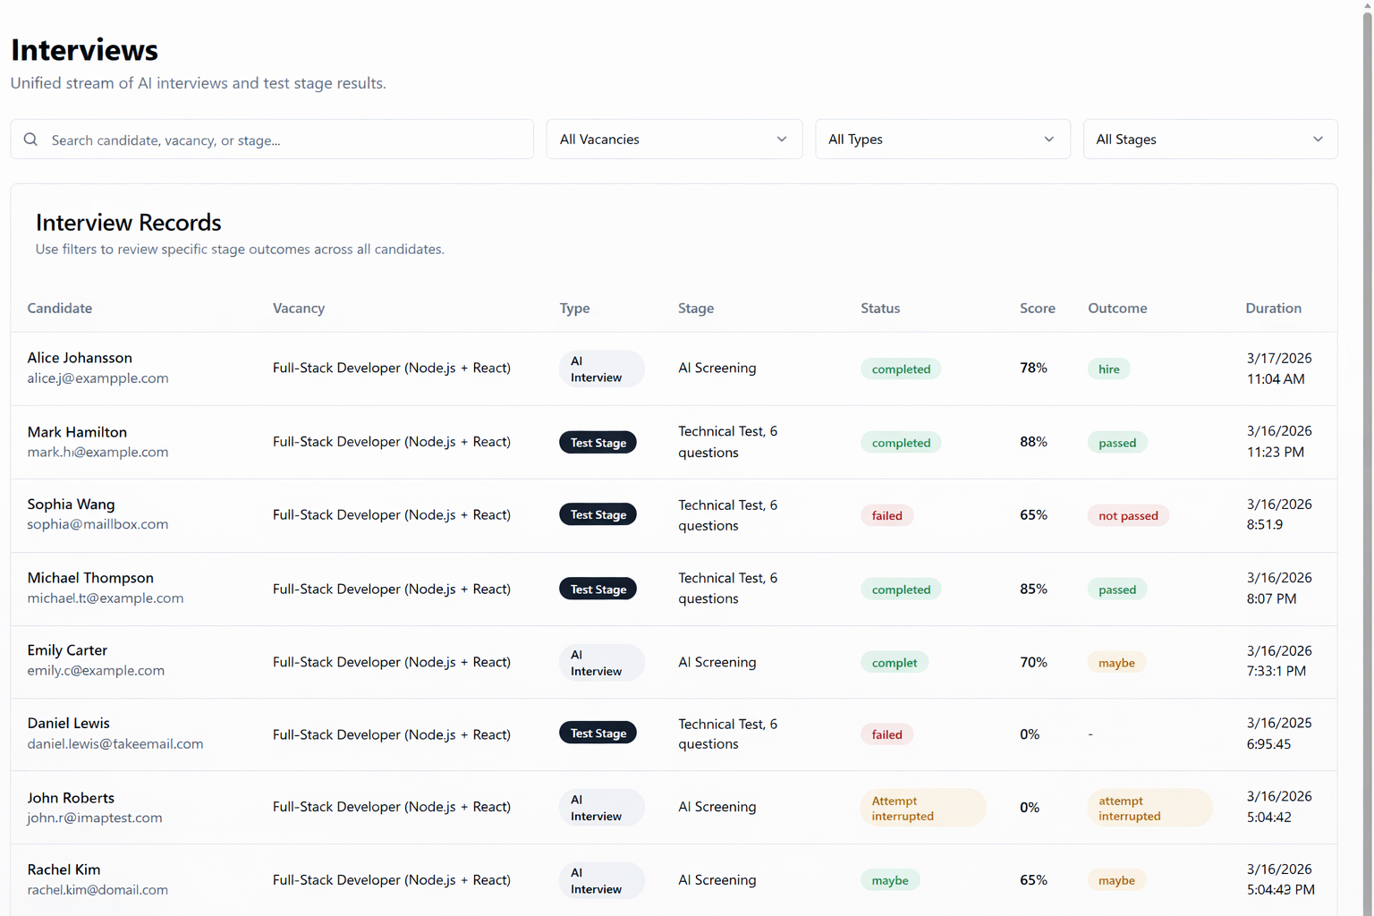This screenshot has width=1374, height=916.
Task: Click the Interview Records heading
Action: click(129, 222)
